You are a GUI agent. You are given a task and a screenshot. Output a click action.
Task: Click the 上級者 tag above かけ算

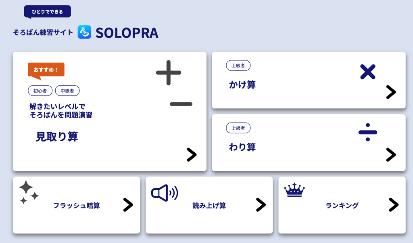click(238, 65)
